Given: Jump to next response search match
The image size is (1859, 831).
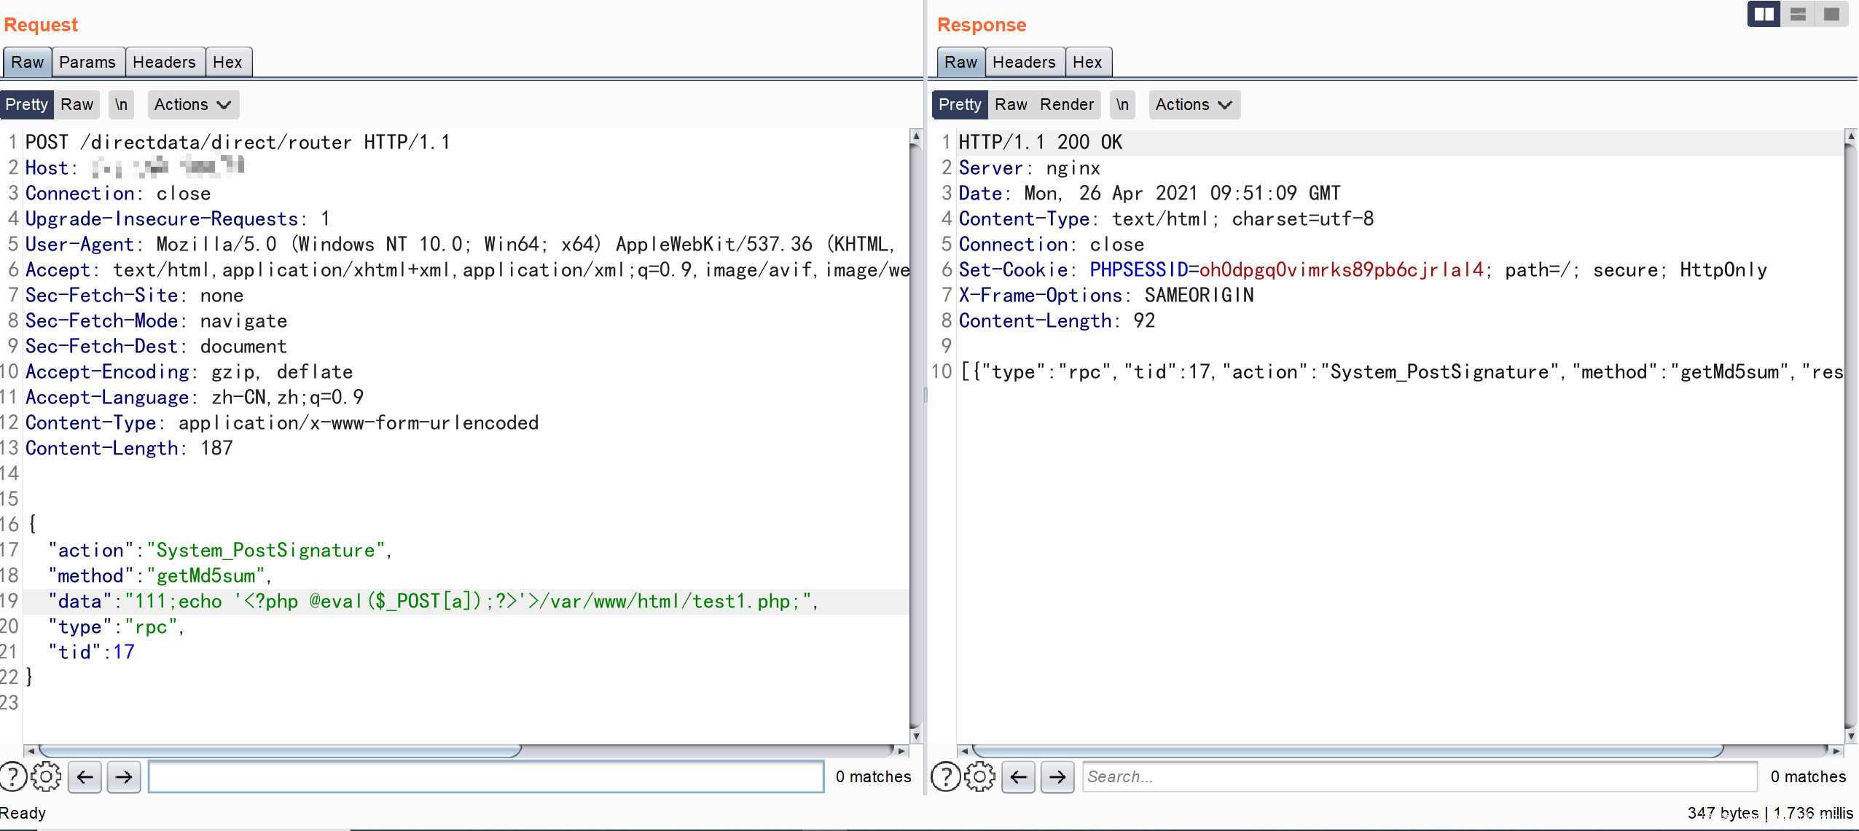Looking at the screenshot, I should tap(1057, 776).
